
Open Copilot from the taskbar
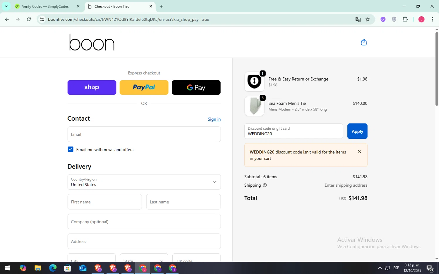click(x=23, y=268)
